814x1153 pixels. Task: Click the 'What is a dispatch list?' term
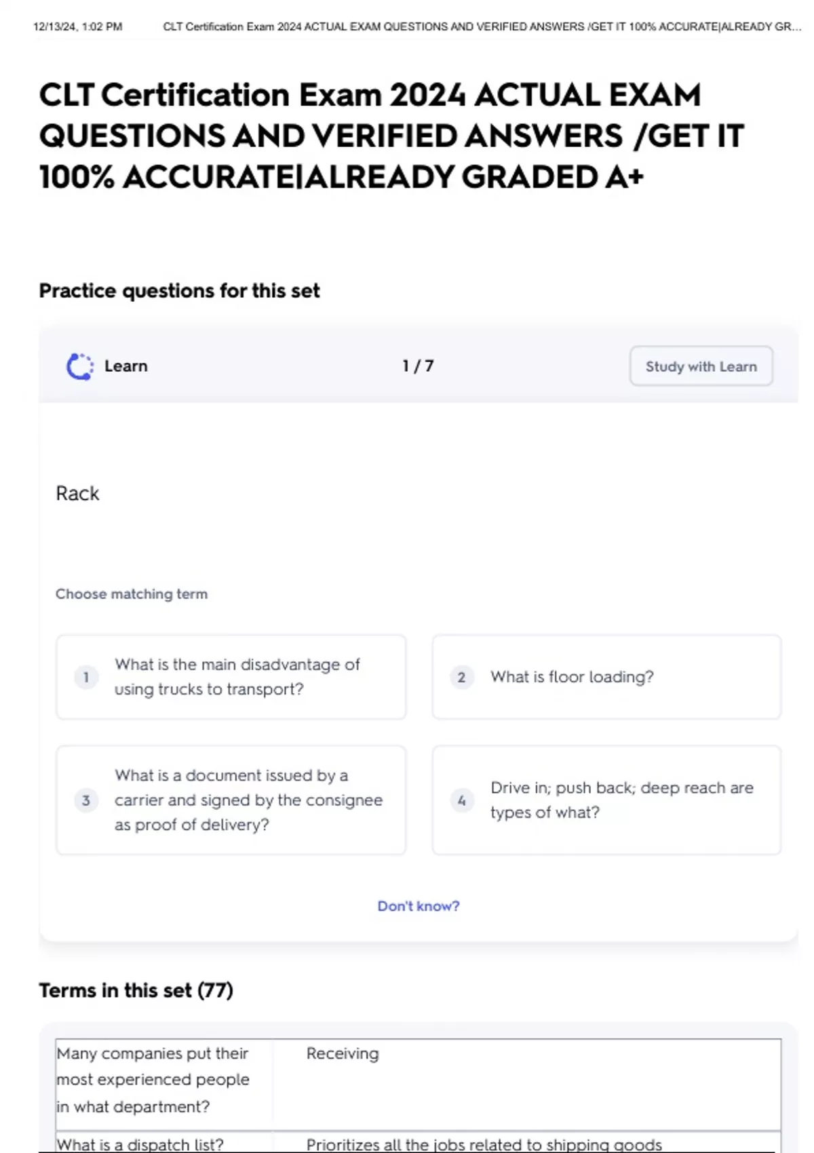pyautogui.click(x=140, y=1144)
